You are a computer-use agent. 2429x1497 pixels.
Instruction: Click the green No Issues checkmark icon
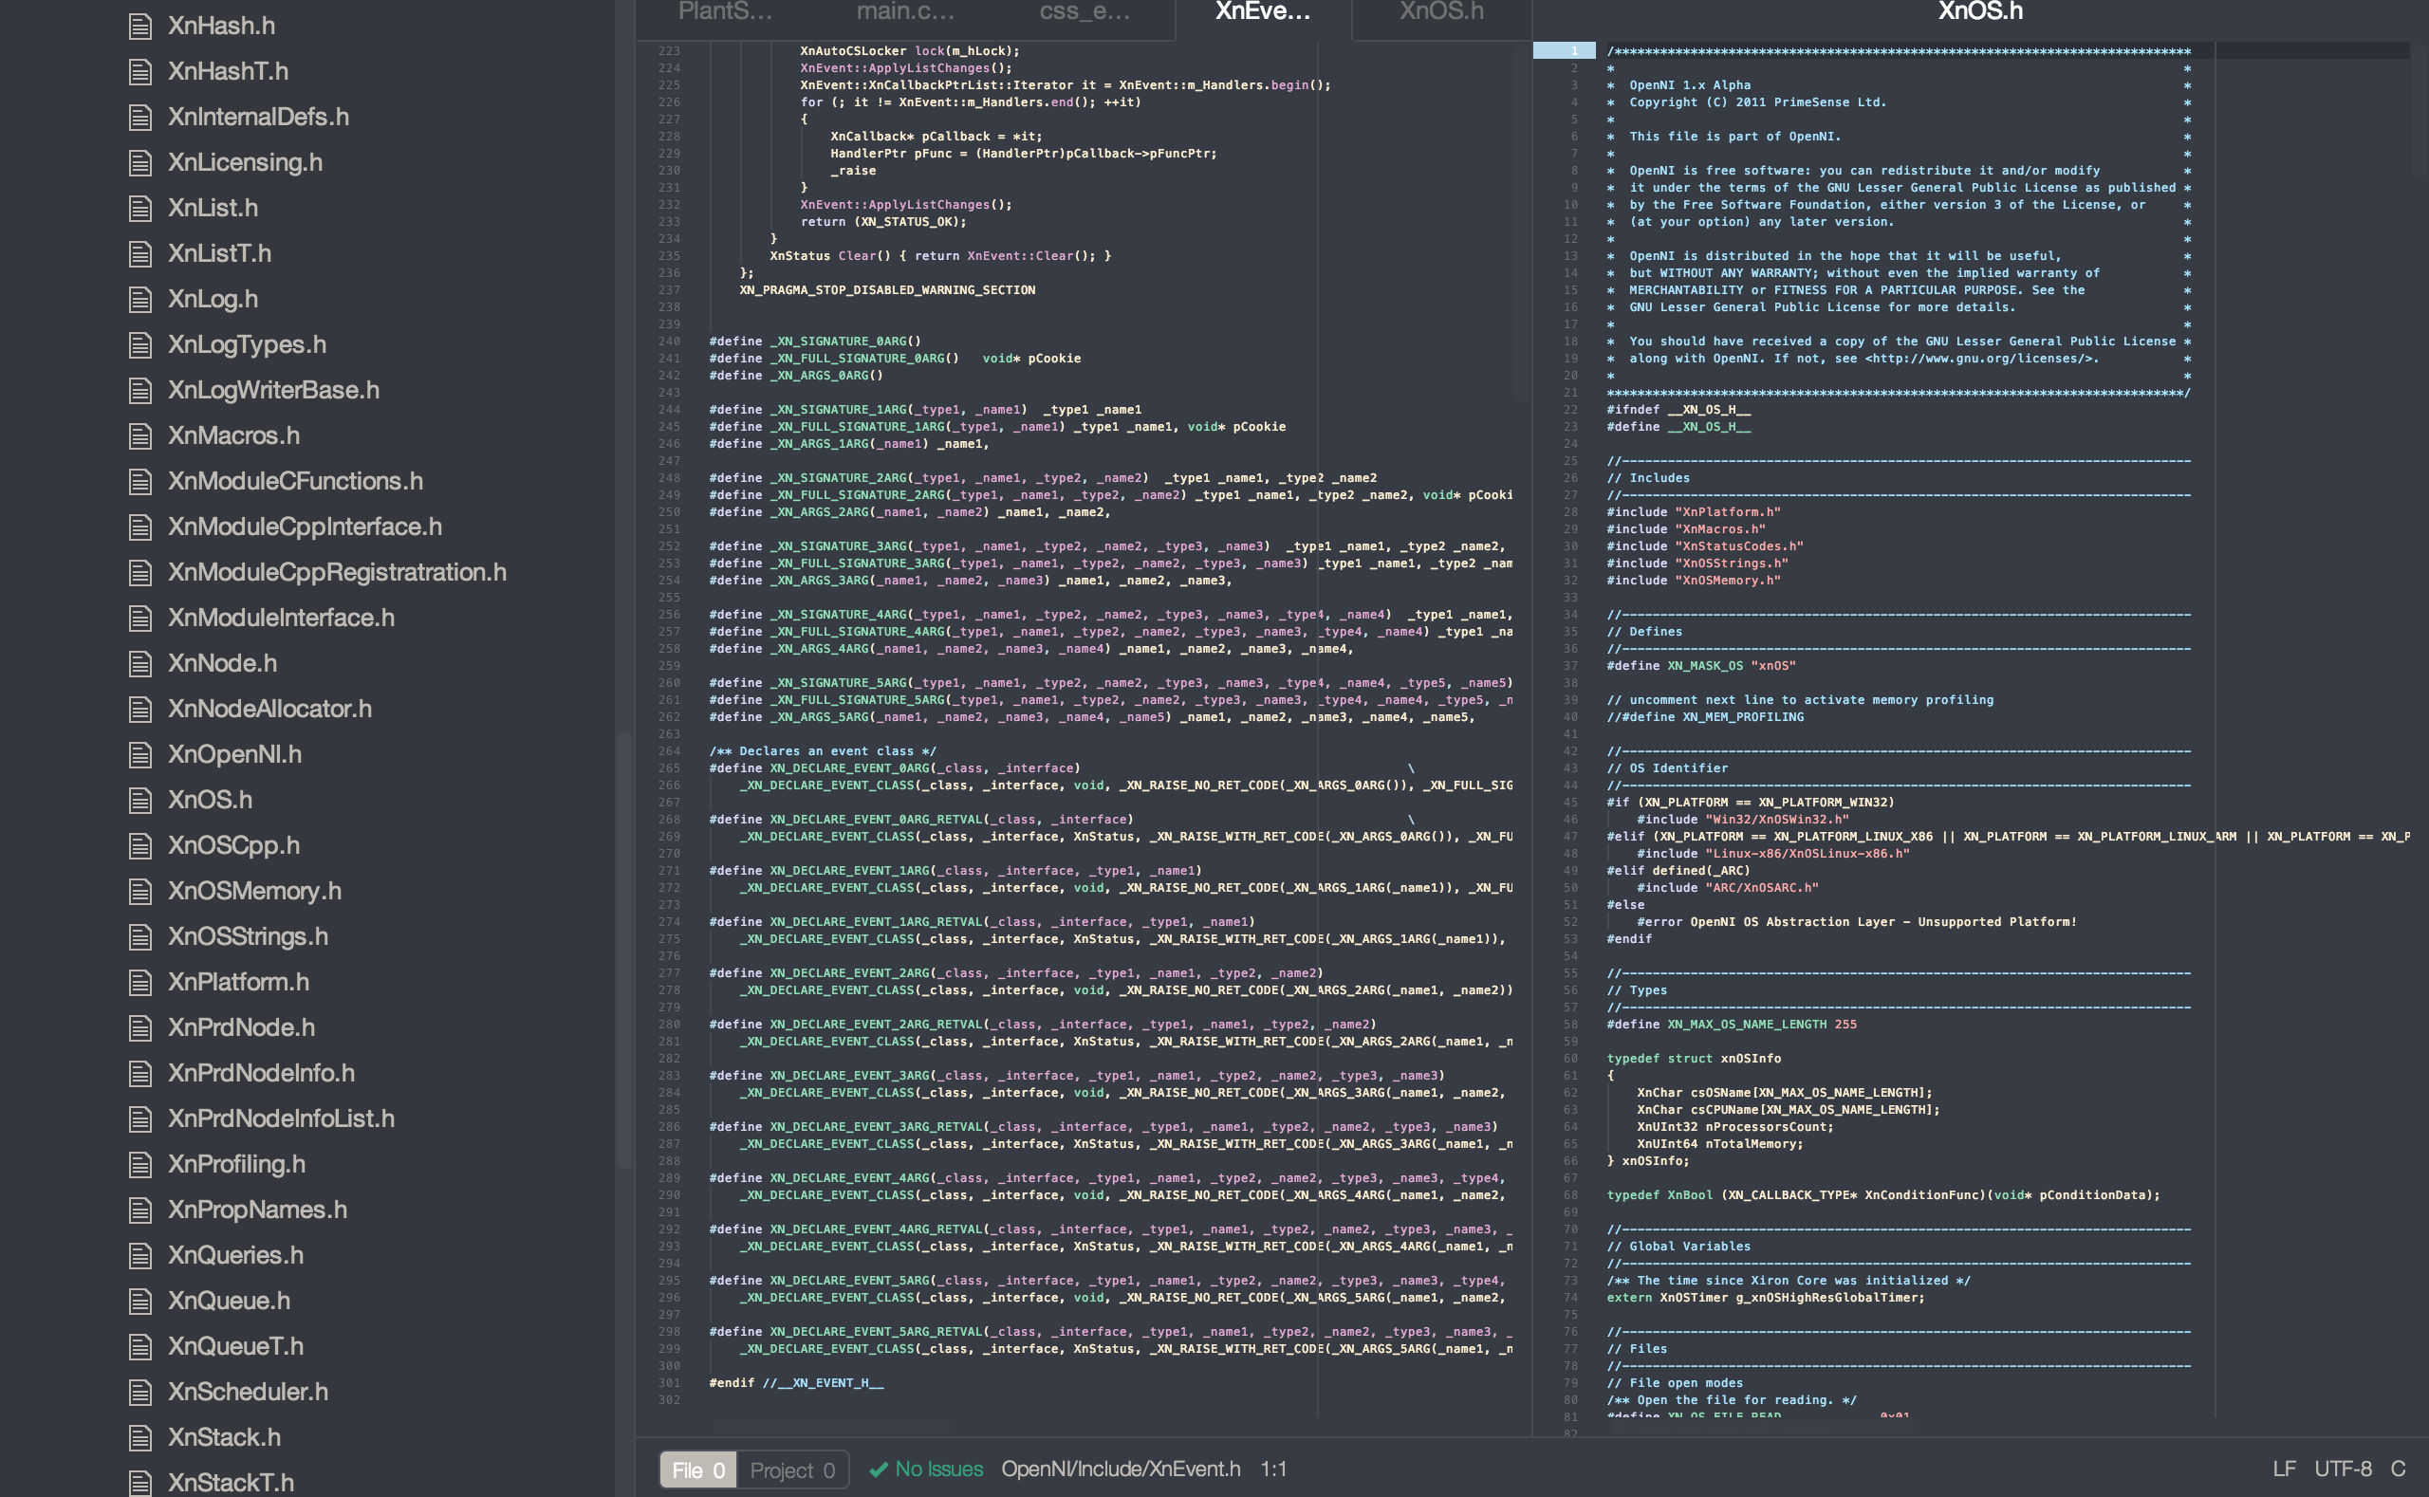click(x=878, y=1469)
